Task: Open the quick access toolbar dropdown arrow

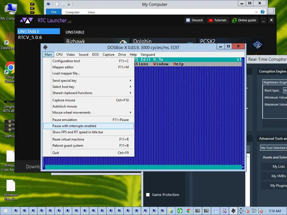Action: click(69, 4)
